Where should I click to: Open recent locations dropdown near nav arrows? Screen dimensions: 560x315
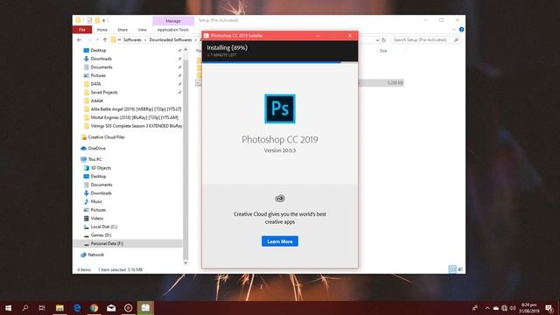[x=97, y=40]
